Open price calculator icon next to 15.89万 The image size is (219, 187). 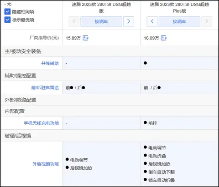[85, 38]
